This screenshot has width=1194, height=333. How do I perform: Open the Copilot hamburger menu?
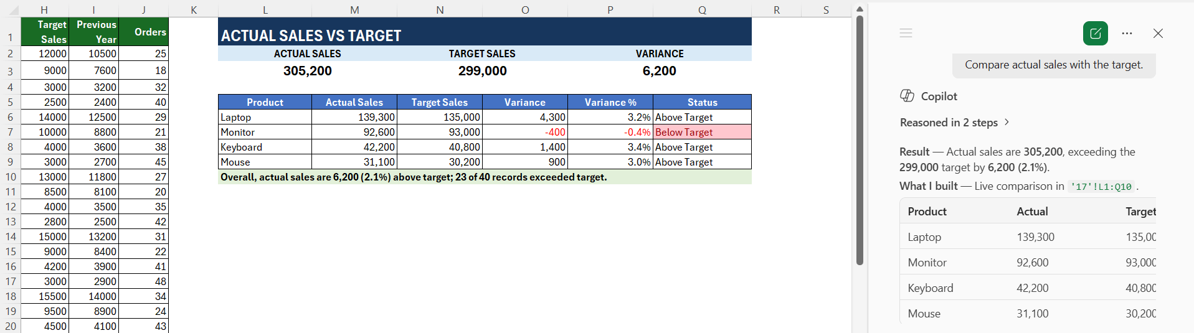coord(906,33)
